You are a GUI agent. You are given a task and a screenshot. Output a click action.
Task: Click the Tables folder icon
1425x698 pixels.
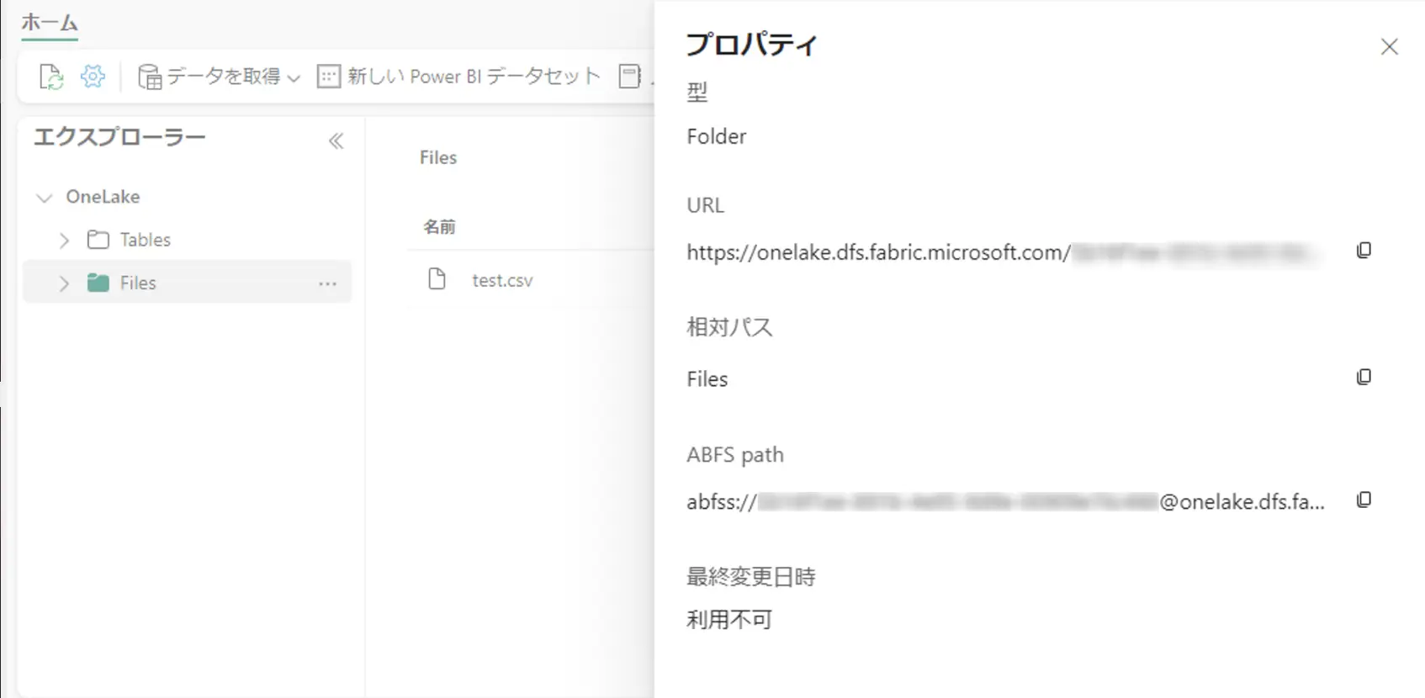(98, 240)
